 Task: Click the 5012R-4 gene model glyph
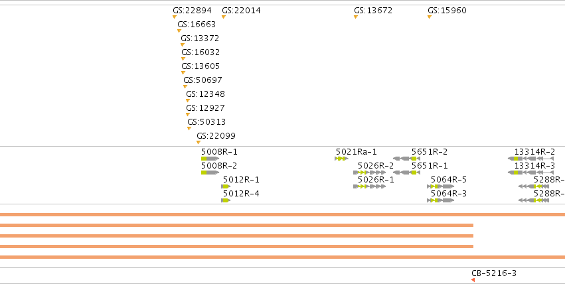click(x=226, y=200)
